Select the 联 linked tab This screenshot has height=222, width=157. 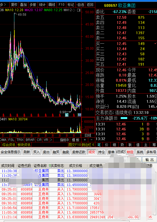pos(130,145)
